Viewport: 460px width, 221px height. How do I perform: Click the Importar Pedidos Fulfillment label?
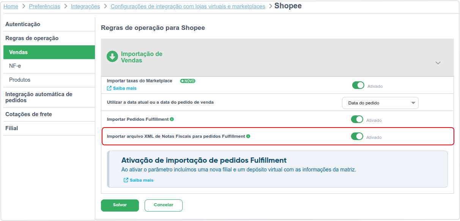click(138, 119)
